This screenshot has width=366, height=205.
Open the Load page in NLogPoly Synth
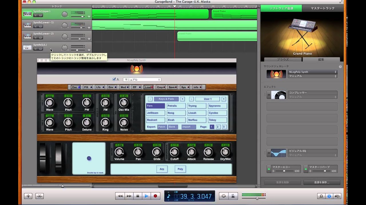click(149, 87)
